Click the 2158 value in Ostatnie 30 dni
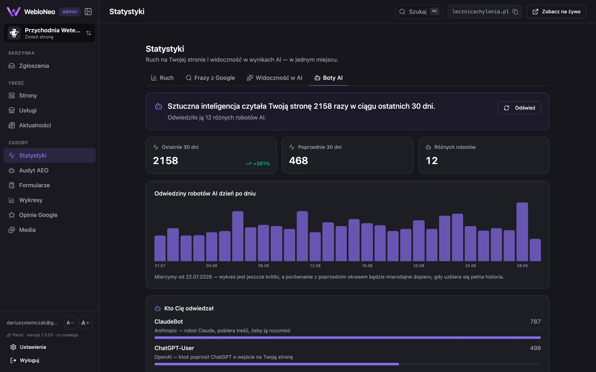The height and width of the screenshot is (372, 596). click(x=166, y=161)
